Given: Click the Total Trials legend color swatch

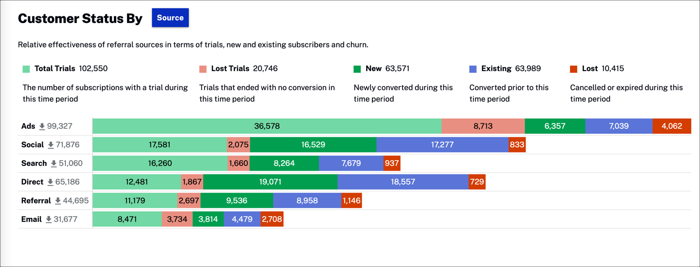Looking at the screenshot, I should 26,69.
